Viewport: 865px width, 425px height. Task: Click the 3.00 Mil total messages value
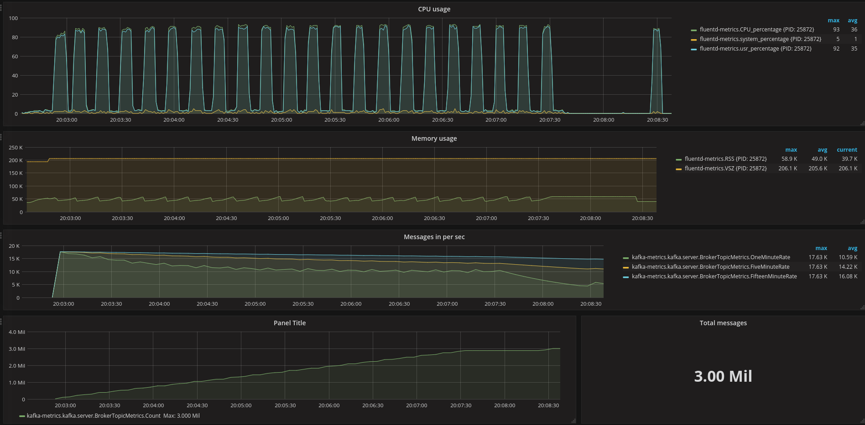(723, 376)
